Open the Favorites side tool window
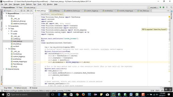This screenshot has width=173, height=97. [x=1, y=80]
